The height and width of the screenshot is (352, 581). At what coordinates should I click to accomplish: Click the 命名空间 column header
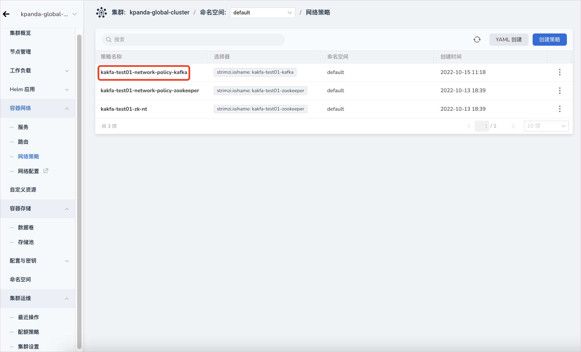(x=338, y=57)
